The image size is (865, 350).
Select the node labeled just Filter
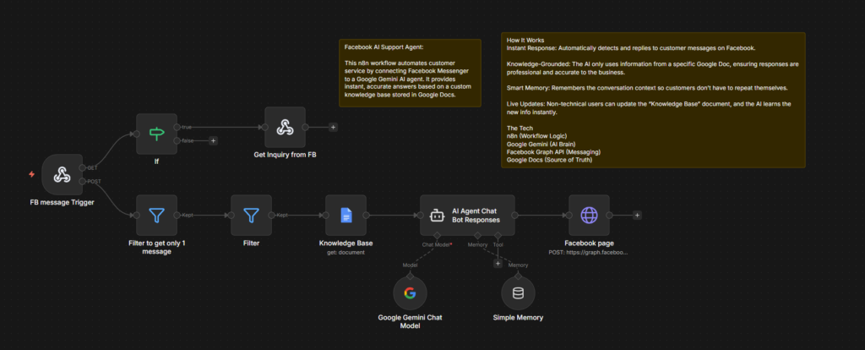coord(251,216)
